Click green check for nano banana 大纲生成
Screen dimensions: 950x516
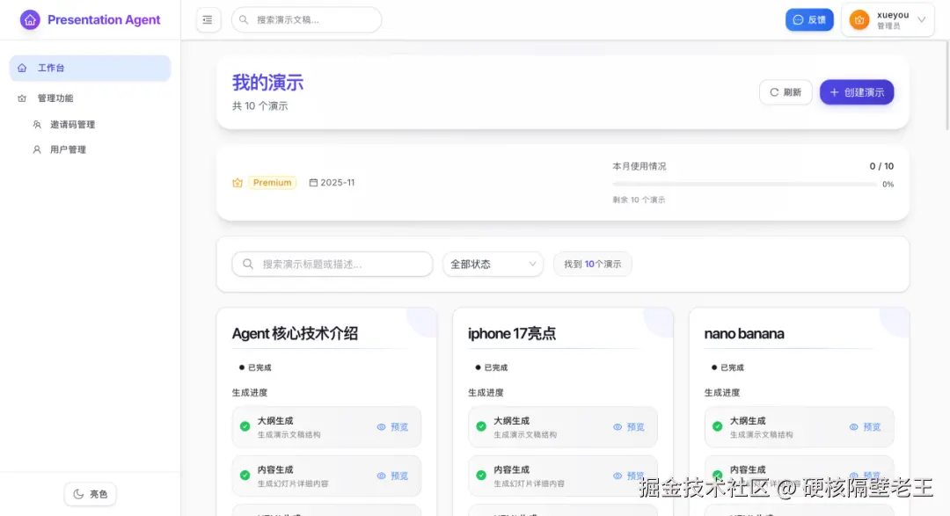[718, 426]
